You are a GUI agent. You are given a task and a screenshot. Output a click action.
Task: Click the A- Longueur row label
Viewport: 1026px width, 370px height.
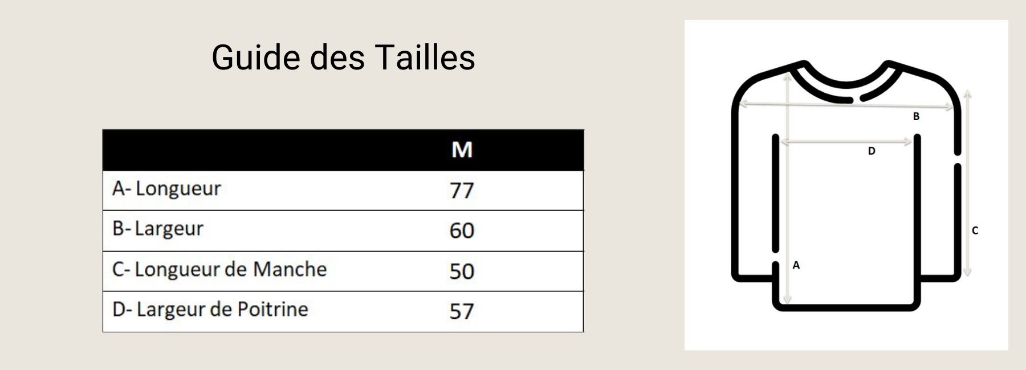[x=166, y=188]
